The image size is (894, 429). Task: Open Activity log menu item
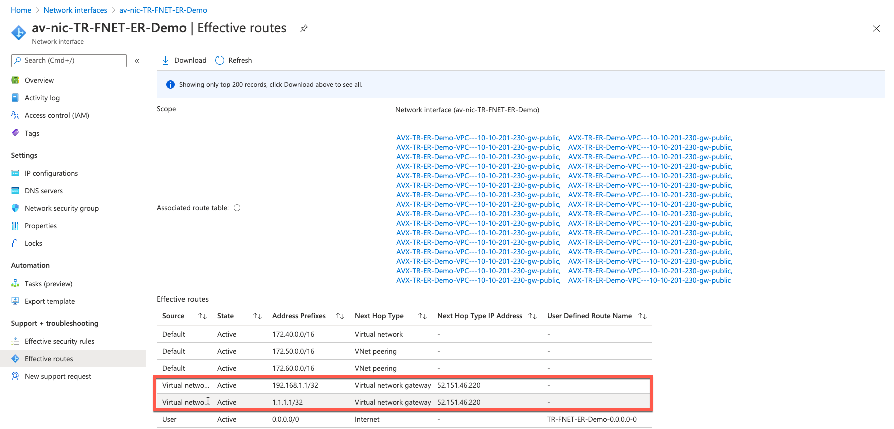(x=42, y=98)
